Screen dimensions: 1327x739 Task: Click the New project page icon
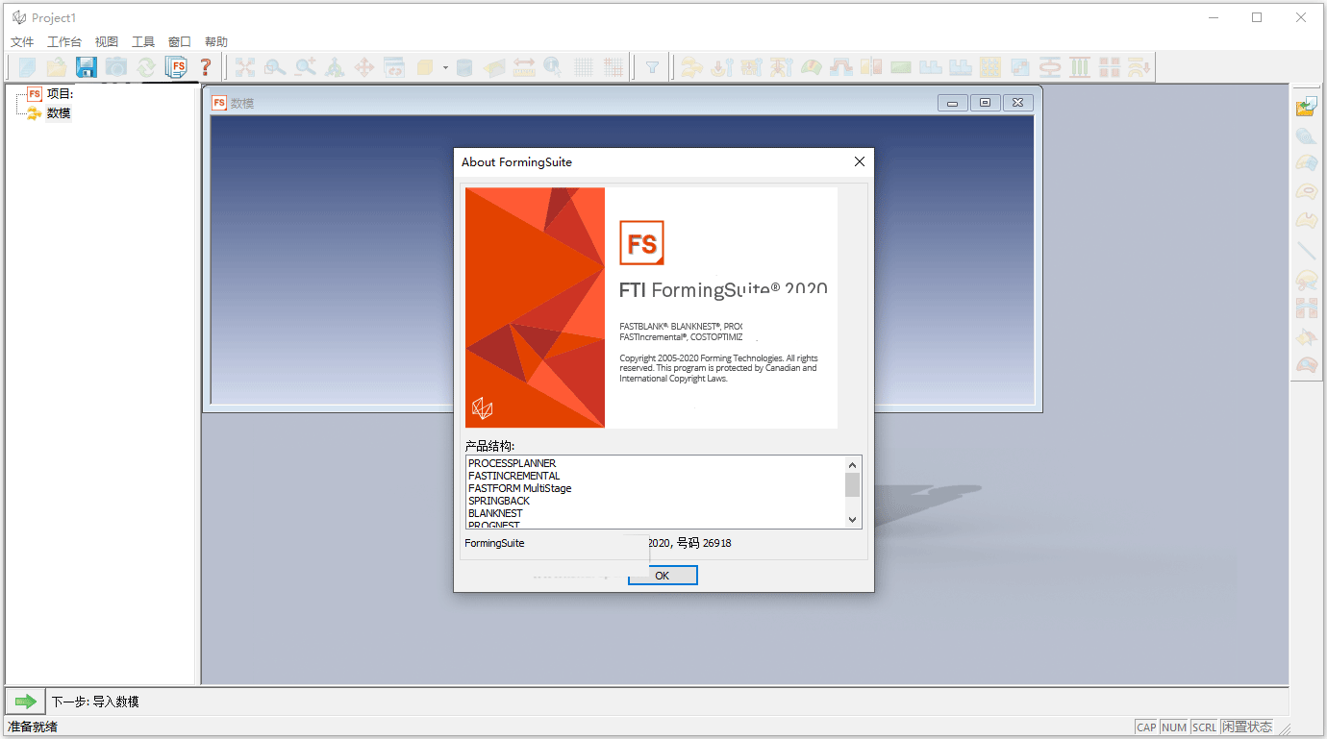(27, 66)
